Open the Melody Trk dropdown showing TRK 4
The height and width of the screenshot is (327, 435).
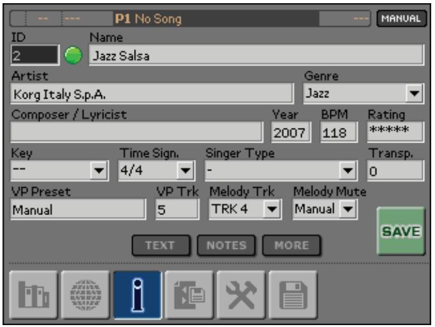pos(245,209)
